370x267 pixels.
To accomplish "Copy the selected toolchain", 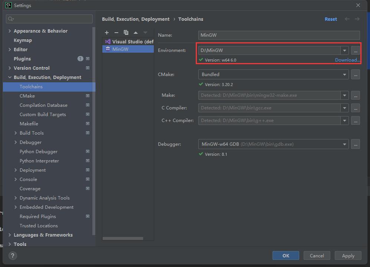I will tap(126, 33).
